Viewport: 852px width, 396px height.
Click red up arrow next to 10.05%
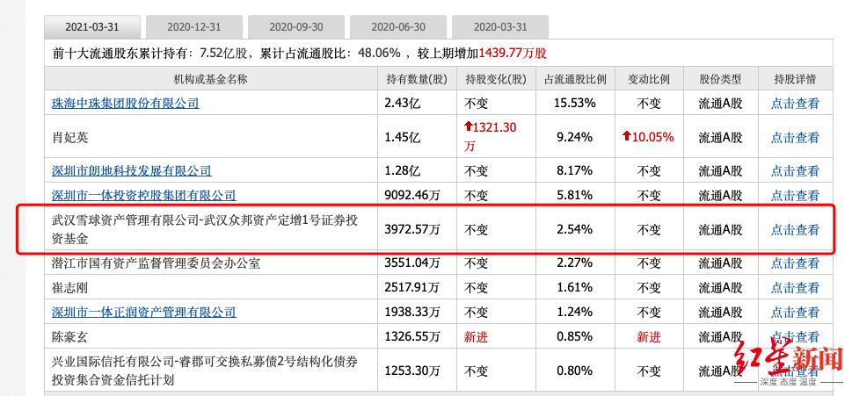pos(626,137)
